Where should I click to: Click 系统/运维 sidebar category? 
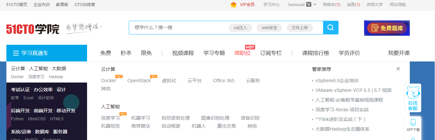21,132
